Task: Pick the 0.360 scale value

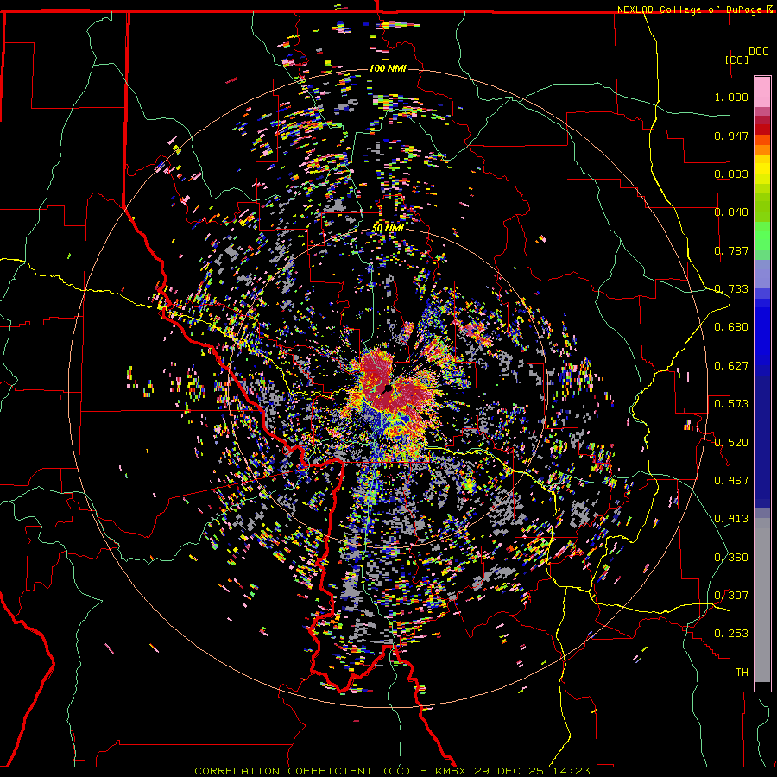Action: pos(731,558)
